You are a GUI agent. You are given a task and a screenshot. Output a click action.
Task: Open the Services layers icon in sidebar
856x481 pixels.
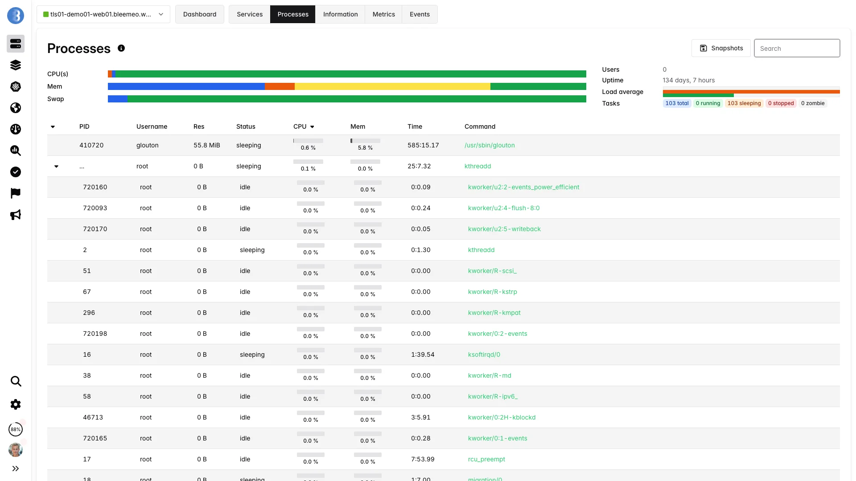[x=16, y=65]
